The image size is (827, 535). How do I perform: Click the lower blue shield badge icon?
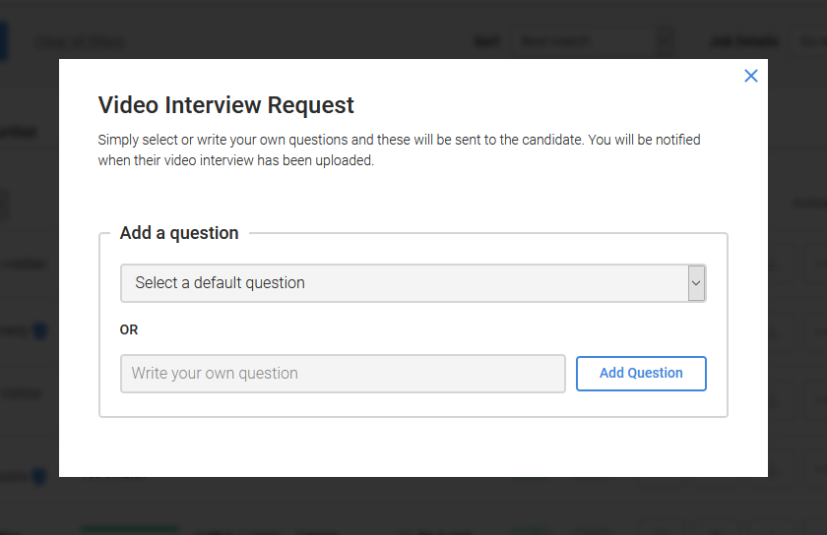pyautogui.click(x=39, y=477)
